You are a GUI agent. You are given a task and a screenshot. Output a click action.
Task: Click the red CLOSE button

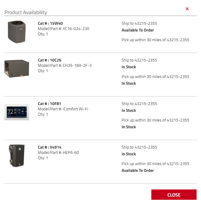[174, 194]
